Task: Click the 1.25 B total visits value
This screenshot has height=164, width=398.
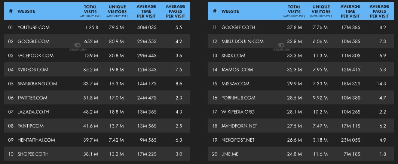Action: point(91,27)
